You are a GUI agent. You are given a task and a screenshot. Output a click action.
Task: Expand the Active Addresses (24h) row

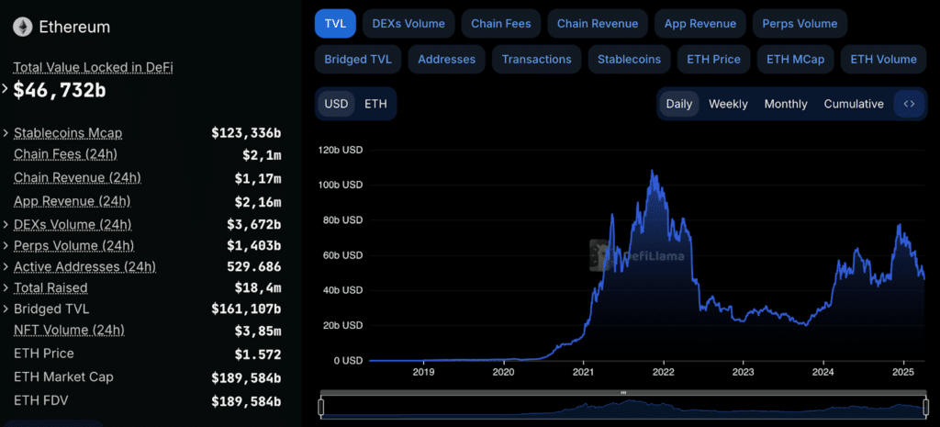click(6, 267)
